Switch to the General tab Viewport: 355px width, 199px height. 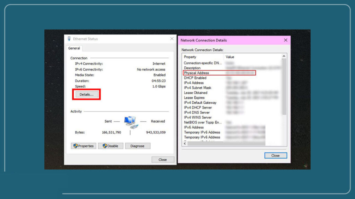click(74, 48)
